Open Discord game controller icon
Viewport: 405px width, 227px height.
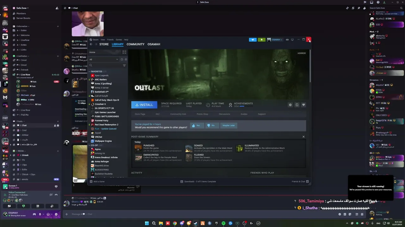tap(34, 214)
